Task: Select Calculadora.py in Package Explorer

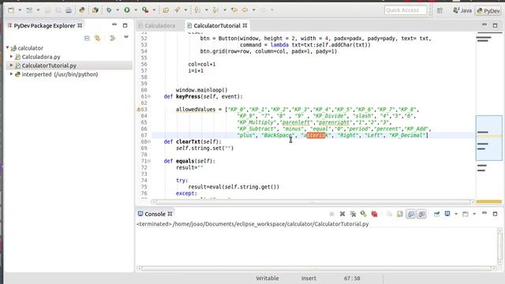Action: pyautogui.click(x=41, y=57)
